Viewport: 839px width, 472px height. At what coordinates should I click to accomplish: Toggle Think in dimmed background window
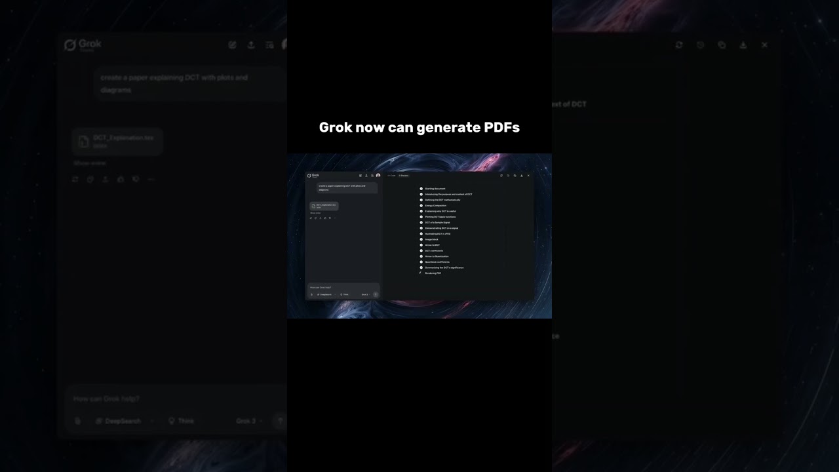[181, 421]
